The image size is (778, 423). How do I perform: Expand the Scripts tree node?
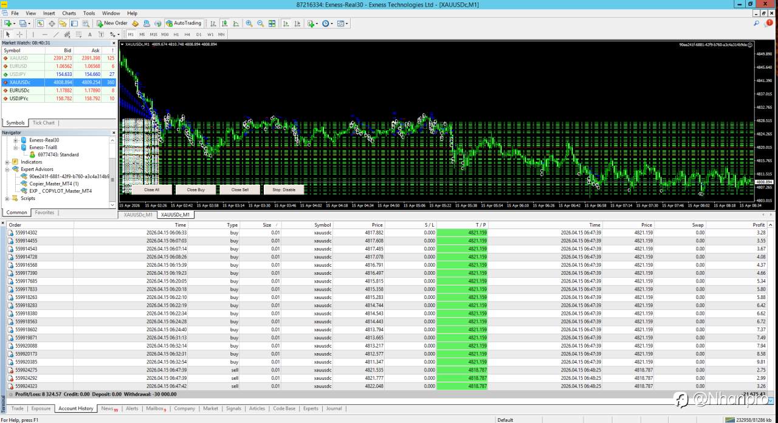pos(7,198)
